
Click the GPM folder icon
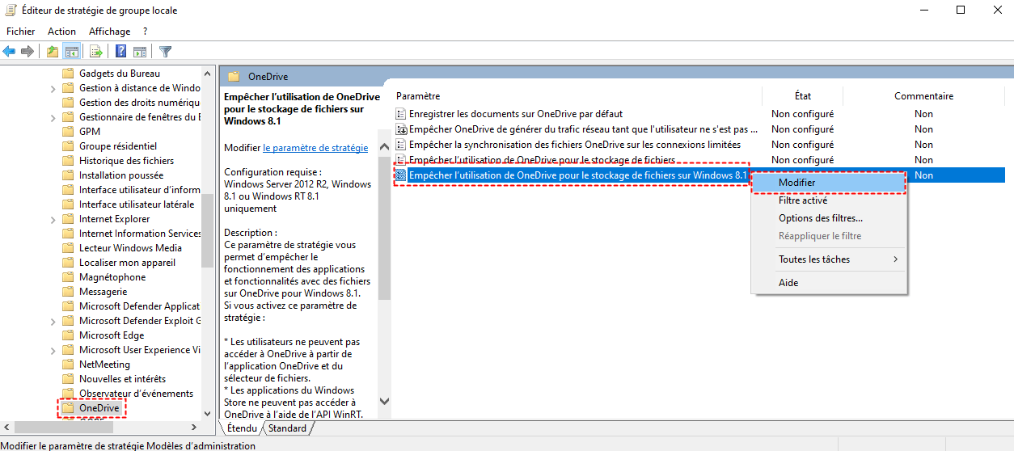69,132
